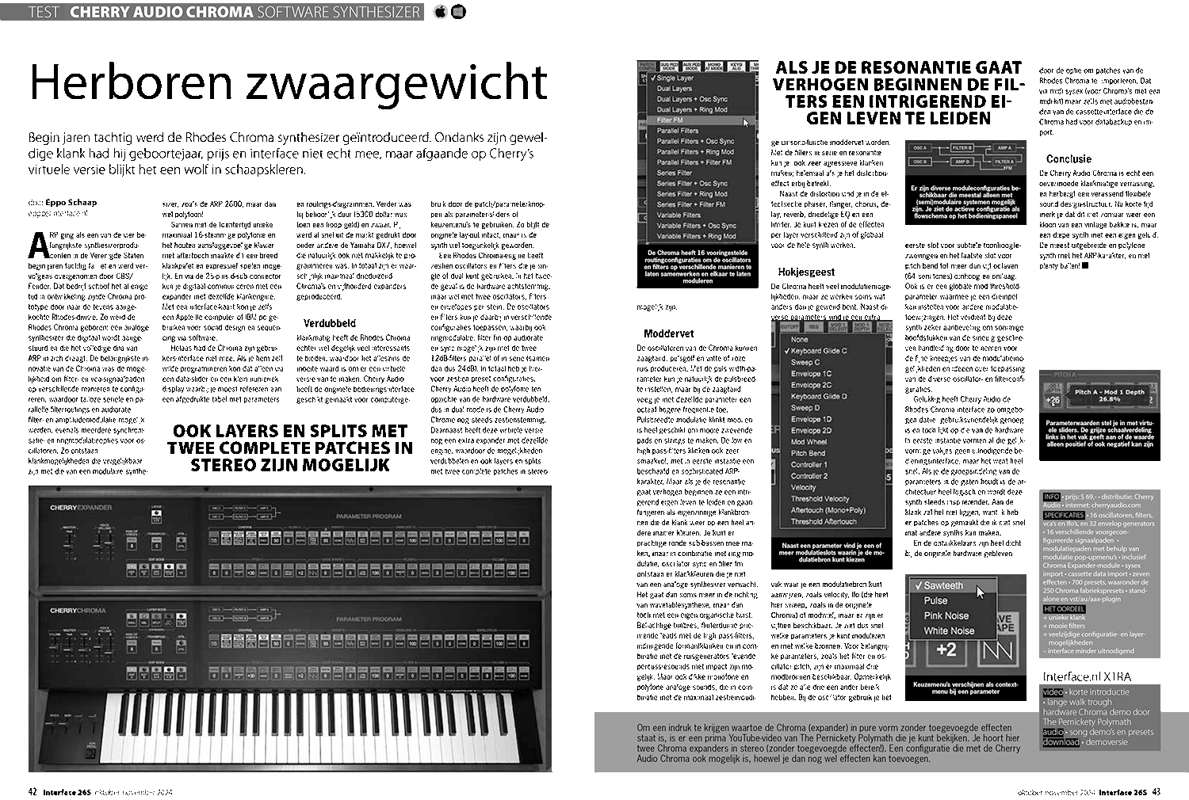Click Cherry Expander UTIL button

[182, 543]
